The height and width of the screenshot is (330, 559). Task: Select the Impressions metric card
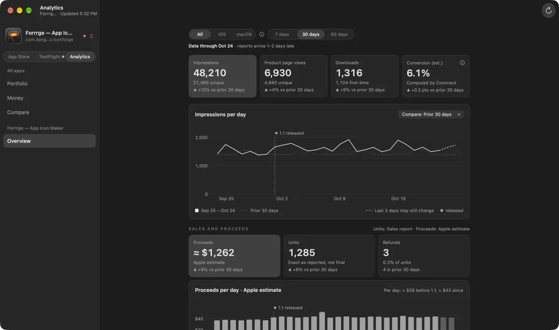[223, 76]
